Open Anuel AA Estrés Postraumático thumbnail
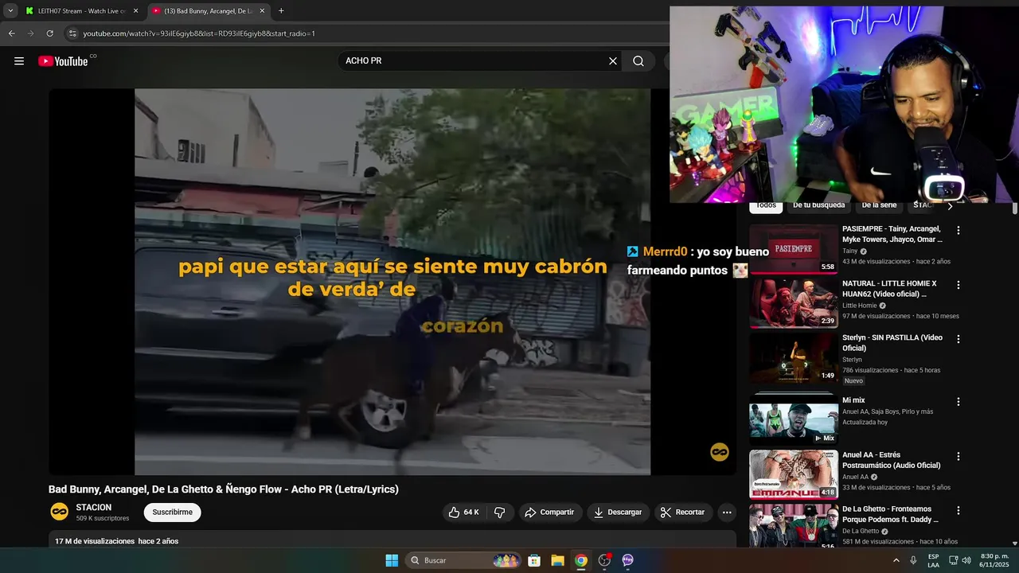1019x573 pixels. click(794, 474)
